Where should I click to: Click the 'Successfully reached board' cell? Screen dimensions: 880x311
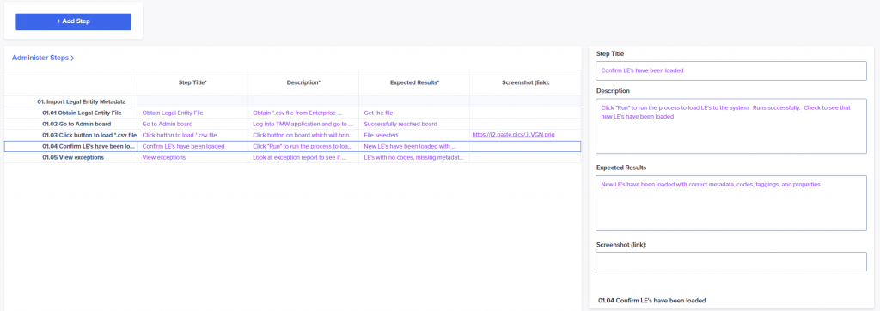pos(414,124)
